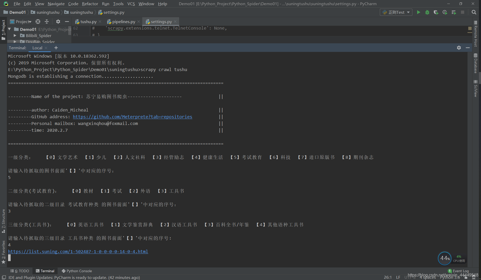
Task: Open Project panel settings gear
Action: click(58, 22)
